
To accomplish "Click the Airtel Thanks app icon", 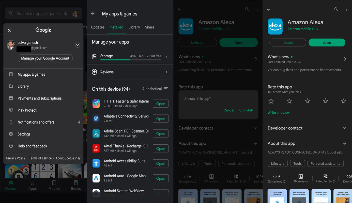I will click(x=96, y=148).
